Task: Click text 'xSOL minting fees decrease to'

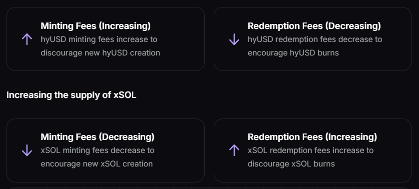Action: click(x=97, y=150)
